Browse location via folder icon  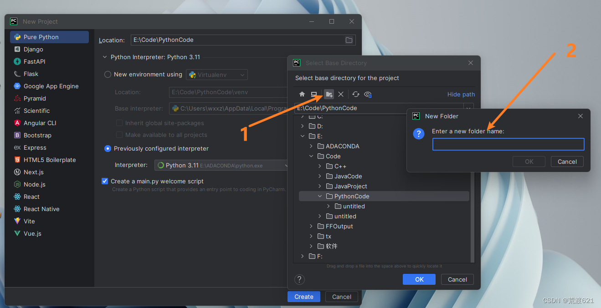click(x=349, y=40)
